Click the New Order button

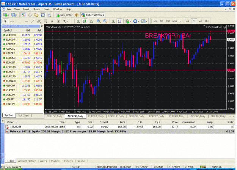pos(64,15)
